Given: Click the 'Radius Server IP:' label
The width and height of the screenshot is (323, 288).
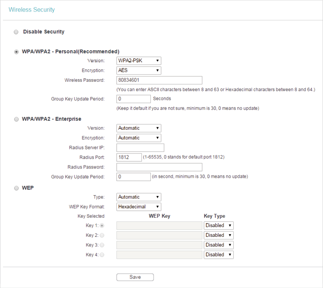Looking at the screenshot, I should (87, 148).
